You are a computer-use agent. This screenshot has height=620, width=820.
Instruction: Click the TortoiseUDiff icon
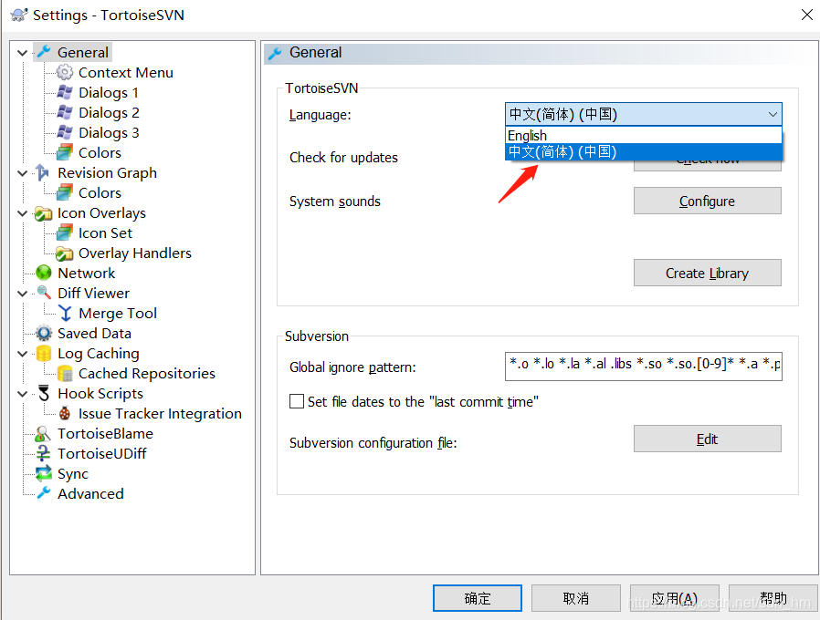(x=43, y=453)
